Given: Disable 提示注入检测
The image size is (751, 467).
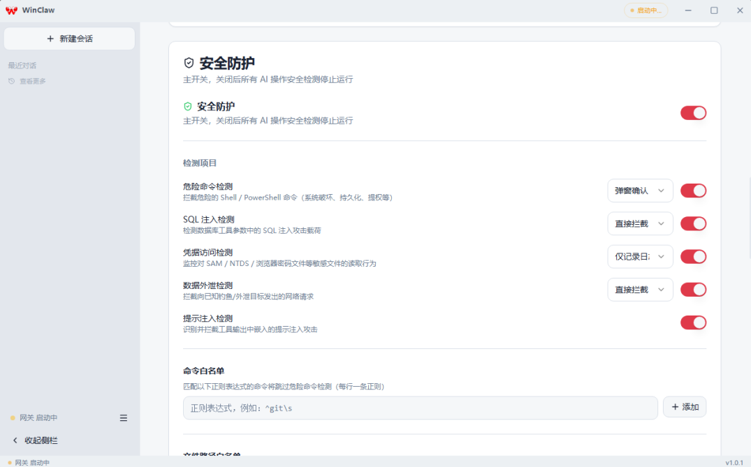Looking at the screenshot, I should pos(693,323).
